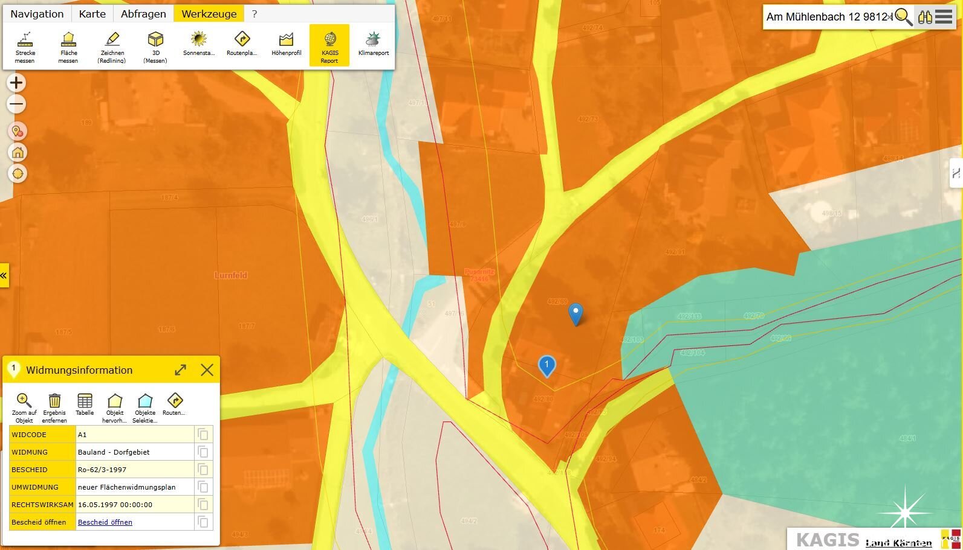The height and width of the screenshot is (550, 963).
Task: Expand the left sidebar with double chevron
Action: tap(4, 275)
